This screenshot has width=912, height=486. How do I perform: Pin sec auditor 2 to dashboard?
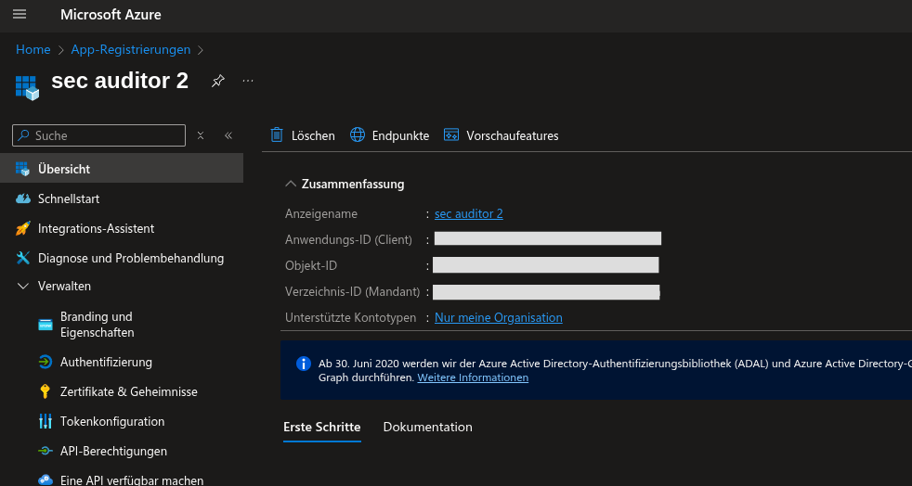pos(217,81)
